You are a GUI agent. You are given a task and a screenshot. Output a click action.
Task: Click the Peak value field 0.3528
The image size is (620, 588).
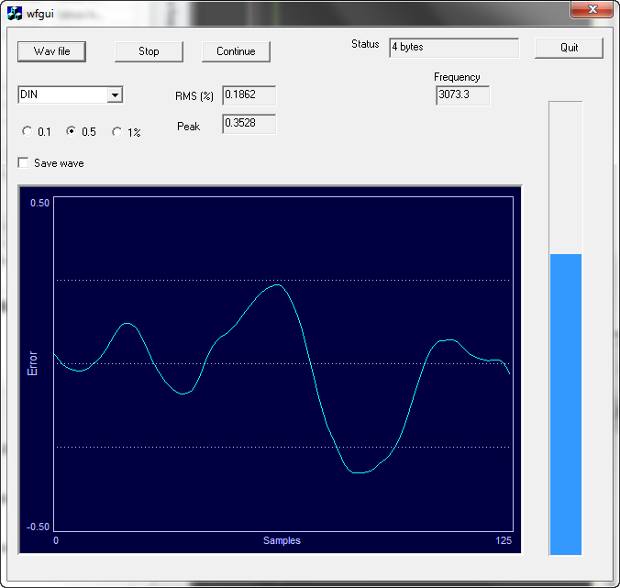pyautogui.click(x=249, y=124)
